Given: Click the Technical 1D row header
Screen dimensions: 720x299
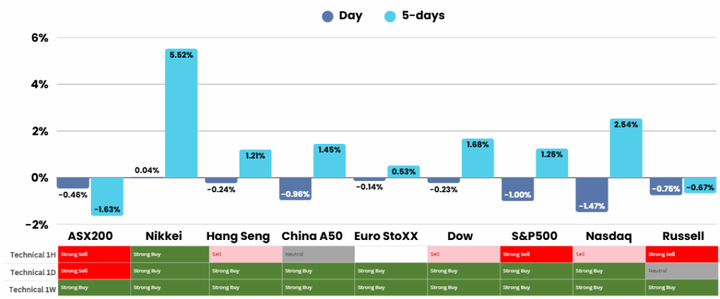Looking at the screenshot, I should 29,271.
